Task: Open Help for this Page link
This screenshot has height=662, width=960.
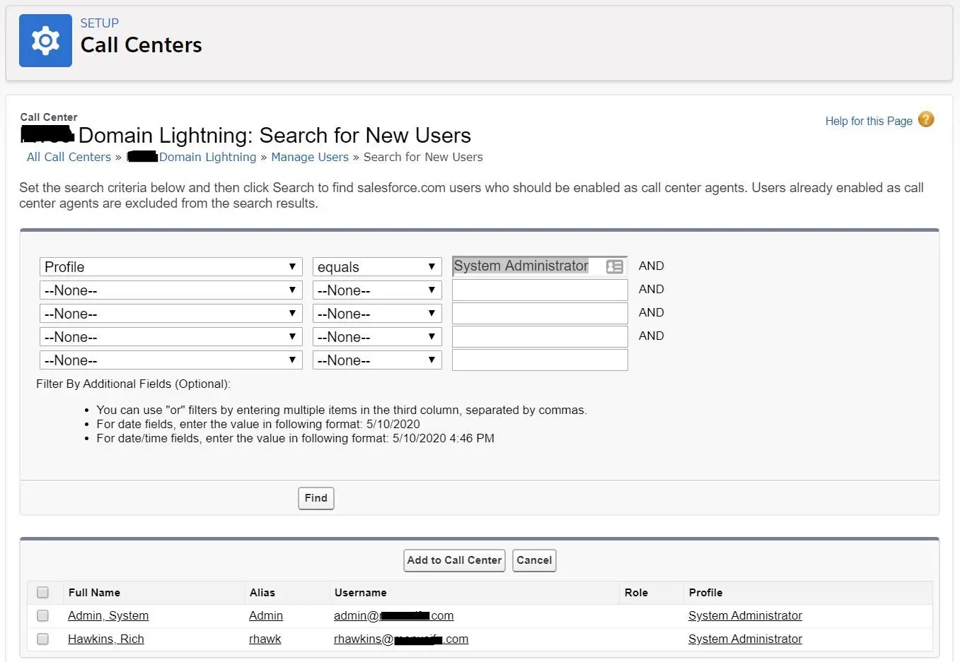Action: coord(869,121)
